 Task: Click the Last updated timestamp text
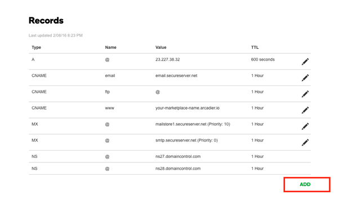56,35
